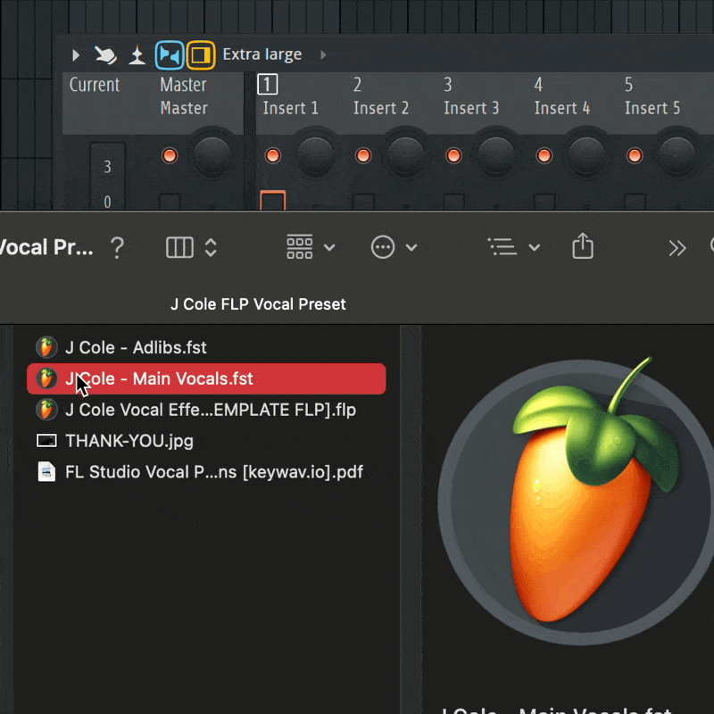Expand the Finder action ellipsis menu
Screen dimensions: 714x714
coord(394,247)
